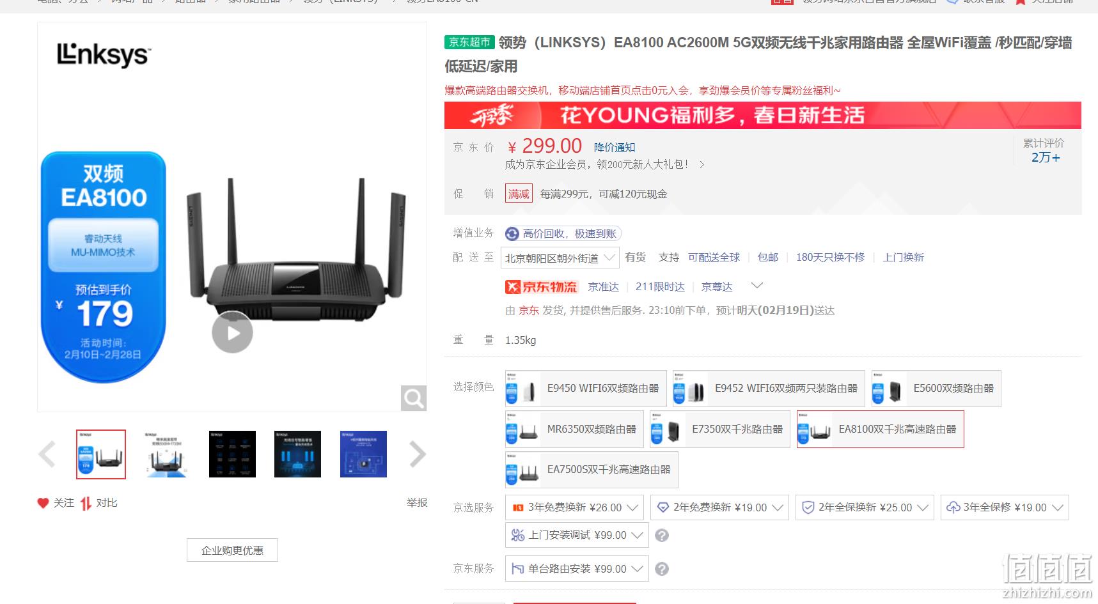Screen dimensions: 1098x604
Task: Open the 3年免费换新 ¥26.00 dropdown
Action: pos(574,507)
